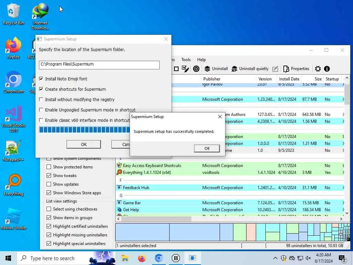The height and width of the screenshot is (265, 353).
Task: Click the installer progress bar
Action: click(x=84, y=130)
